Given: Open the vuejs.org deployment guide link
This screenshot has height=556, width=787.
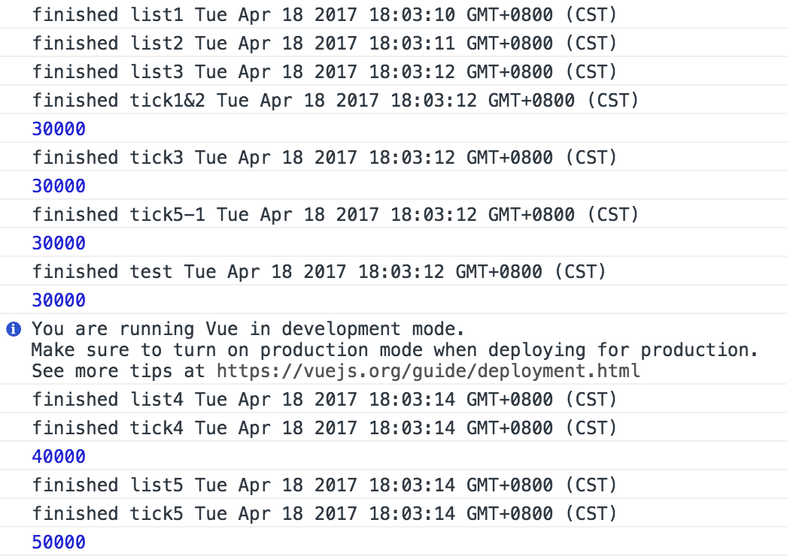Looking at the screenshot, I should [428, 370].
